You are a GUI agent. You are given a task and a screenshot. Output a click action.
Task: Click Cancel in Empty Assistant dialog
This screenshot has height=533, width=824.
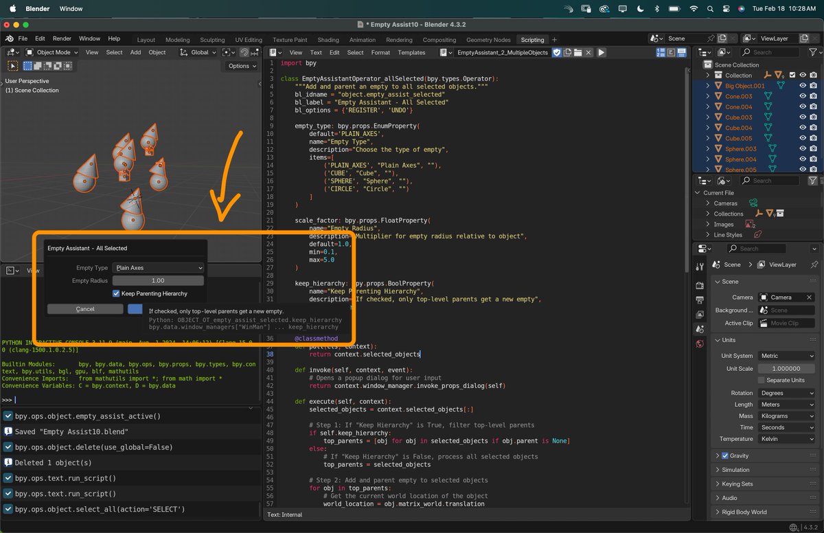pos(85,309)
